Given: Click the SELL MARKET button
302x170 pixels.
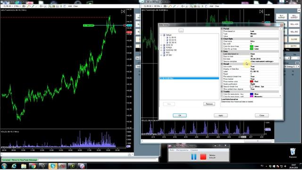Looking at the screenshot, I should coord(294,17).
